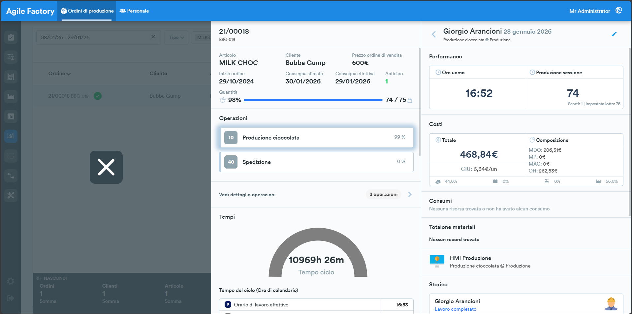Click the 16:52 Ore uomo value

coord(479,93)
